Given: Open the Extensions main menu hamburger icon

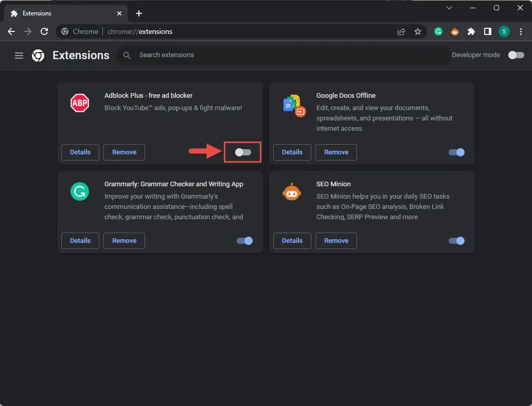Looking at the screenshot, I should coord(19,56).
